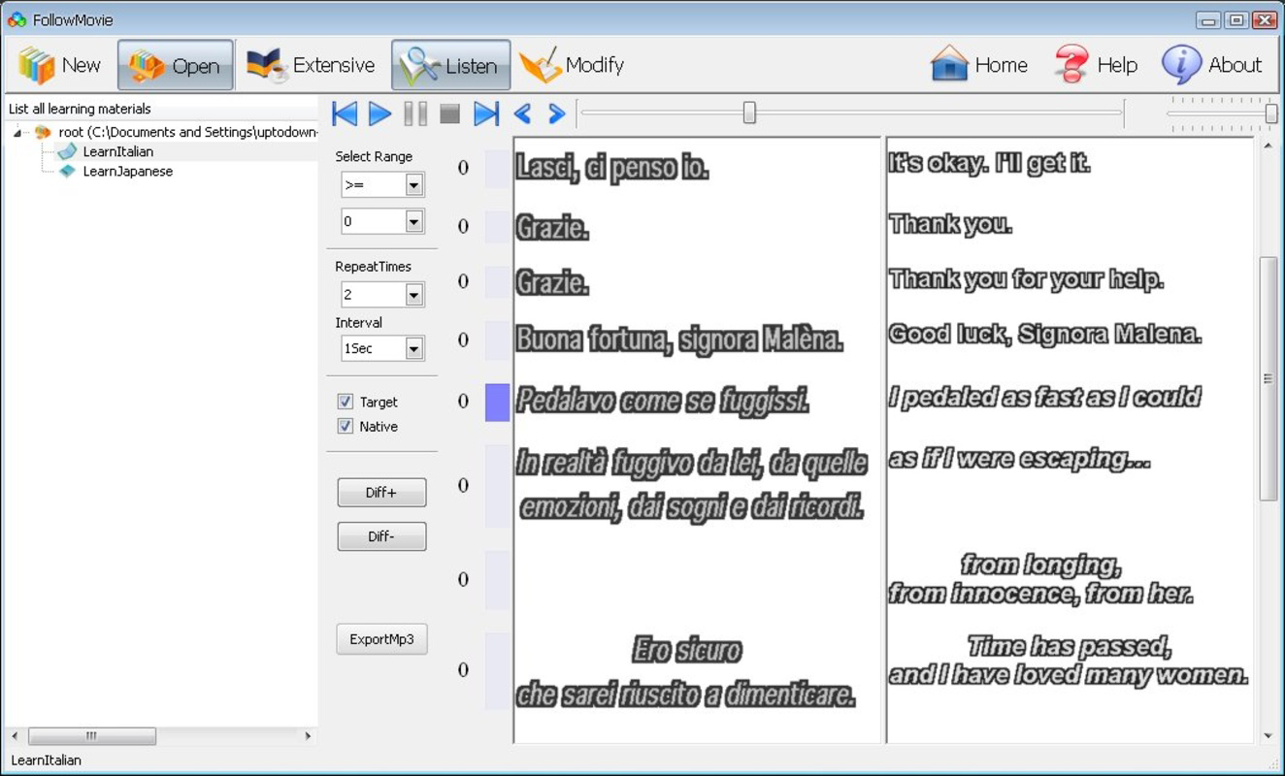Open the About dialog

coord(1211,65)
